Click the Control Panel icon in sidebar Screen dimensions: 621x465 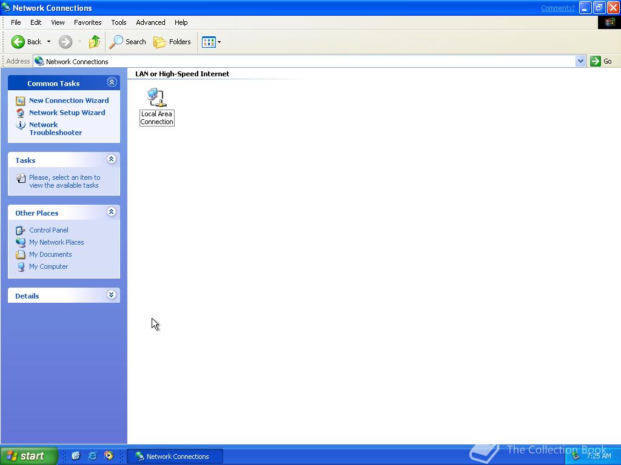[x=20, y=230]
